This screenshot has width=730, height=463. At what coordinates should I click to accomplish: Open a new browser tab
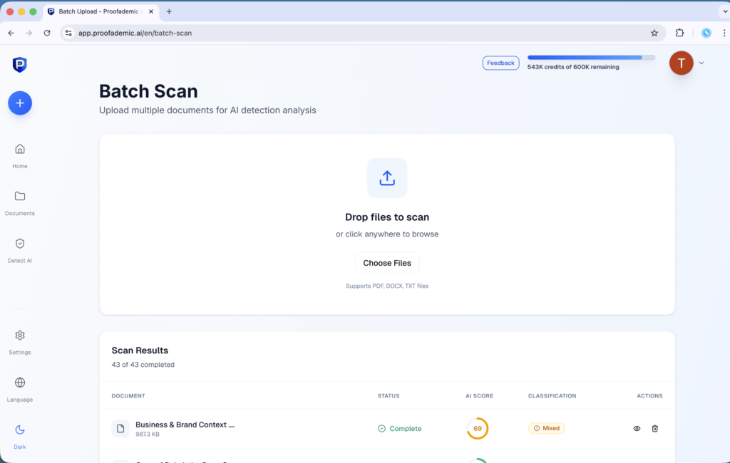169,11
